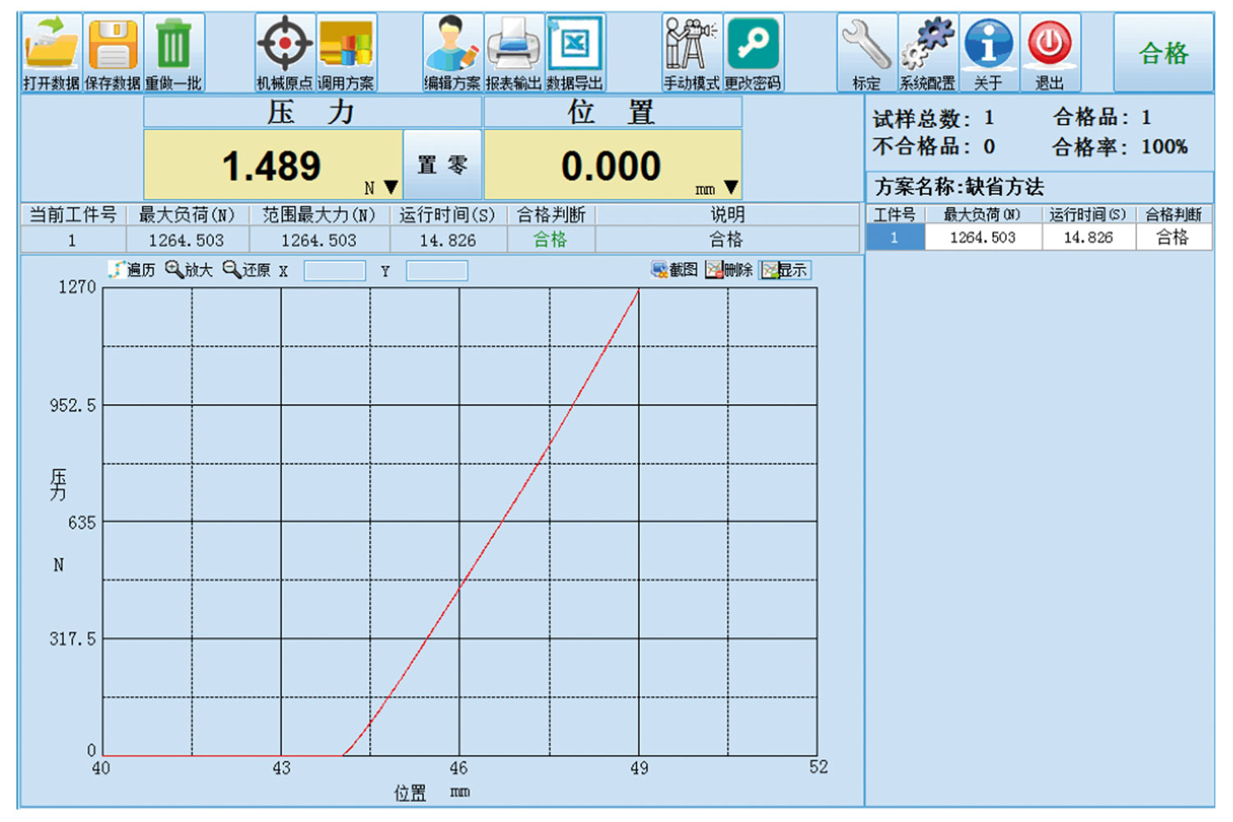Image resolution: width=1233 pixels, height=822 pixels.
Task: Export data with 数据导出 Excel icon
Action: (x=575, y=53)
